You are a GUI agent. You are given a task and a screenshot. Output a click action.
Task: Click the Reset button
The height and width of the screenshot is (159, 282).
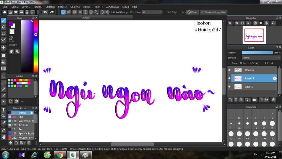pos(192,12)
